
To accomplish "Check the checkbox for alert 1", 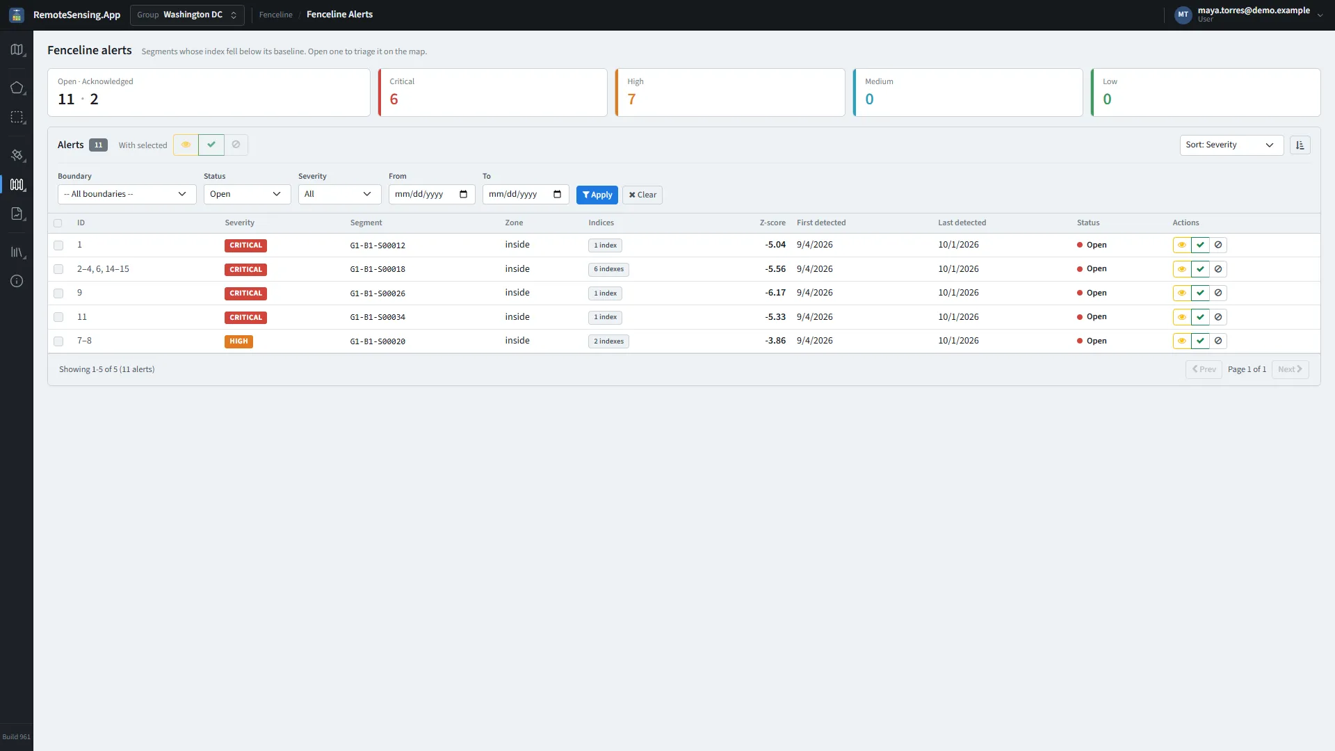I will tap(58, 245).
